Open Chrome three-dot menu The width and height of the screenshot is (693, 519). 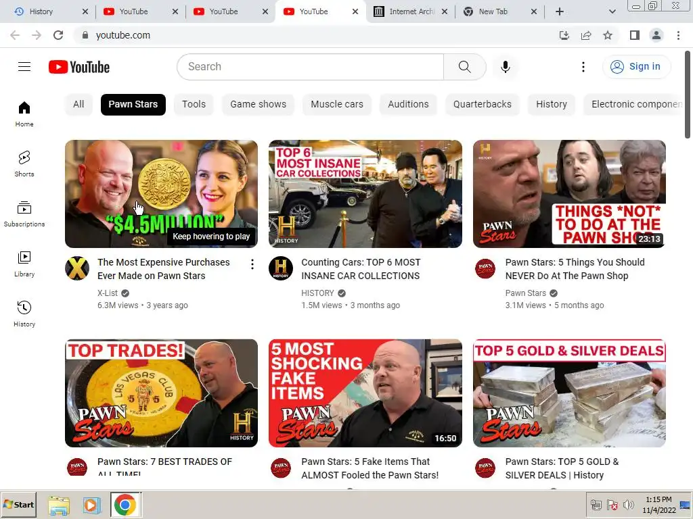coord(678,35)
